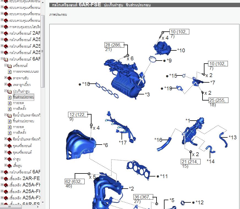The image size is (240, 209).
Task: Expand the ฝาสูบ tree node
Action: 6,159
